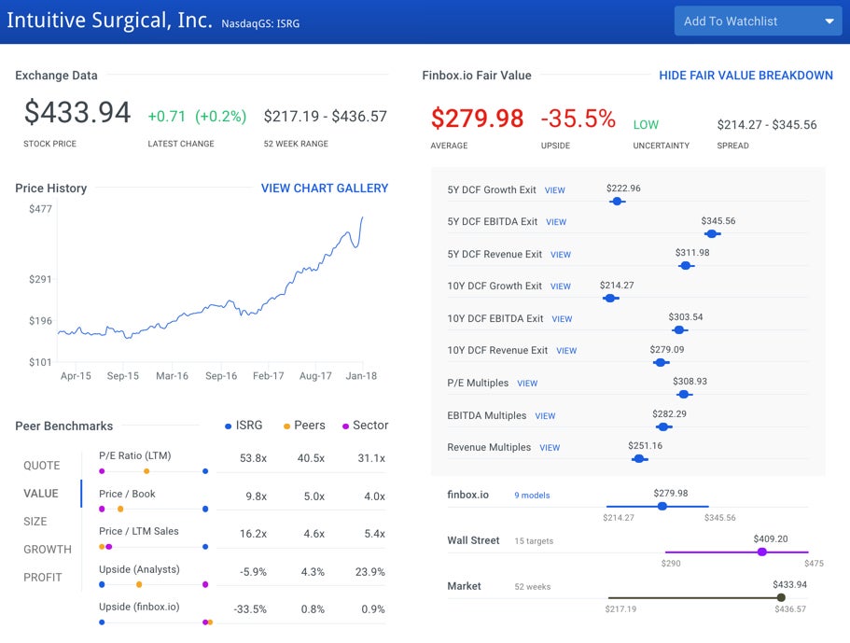Viewport: 850px width, 643px height.
Task: Click the Upside (finbox.io) label
Action: coord(139,607)
